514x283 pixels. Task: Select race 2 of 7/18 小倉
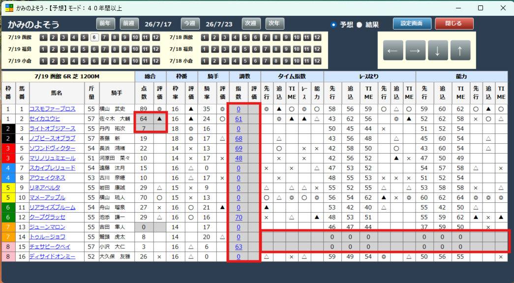coord(215,61)
